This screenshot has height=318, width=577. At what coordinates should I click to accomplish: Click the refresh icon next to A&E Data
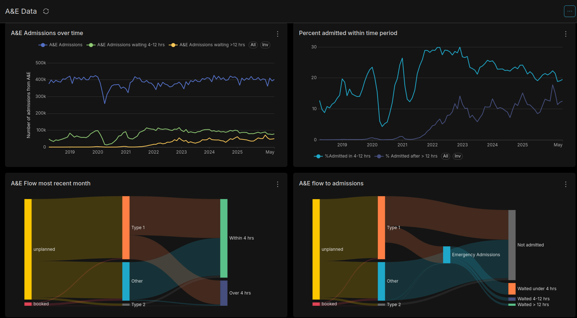[x=46, y=11]
